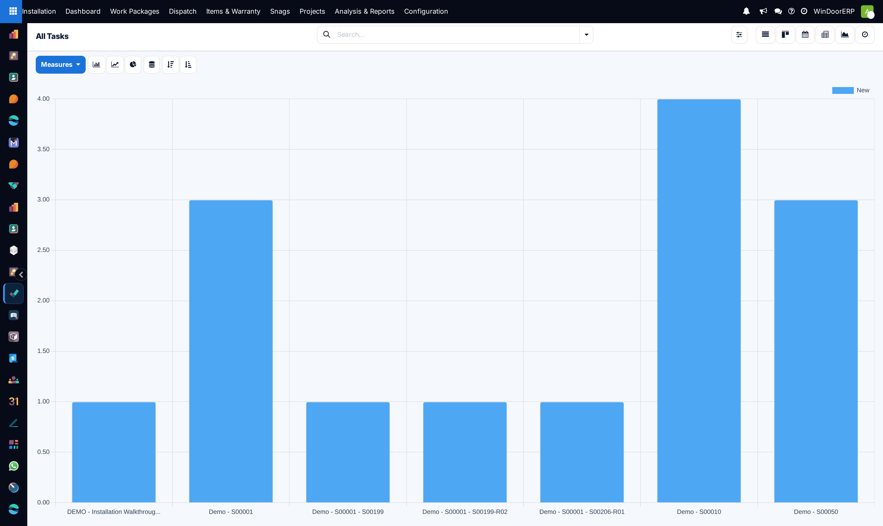Viewport: 883px width, 526px height.
Task: Collapse the sidebar with the chevron
Action: point(21,274)
